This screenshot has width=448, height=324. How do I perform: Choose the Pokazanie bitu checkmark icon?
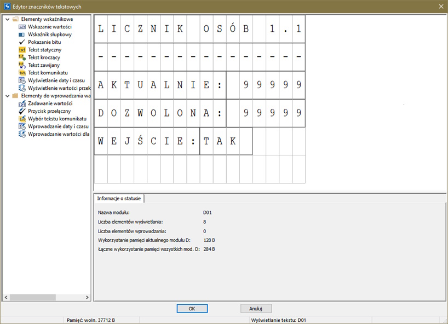tap(22, 42)
